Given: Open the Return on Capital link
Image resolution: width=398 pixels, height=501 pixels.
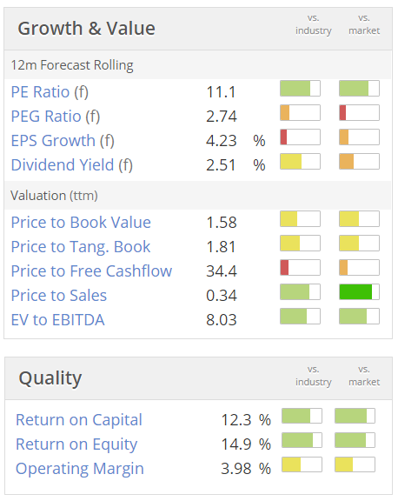Looking at the screenshot, I should pyautogui.click(x=79, y=420).
